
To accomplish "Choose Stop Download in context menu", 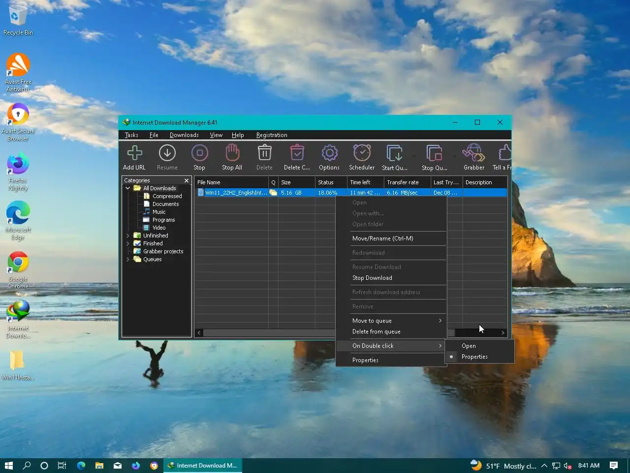I will click(391, 278).
